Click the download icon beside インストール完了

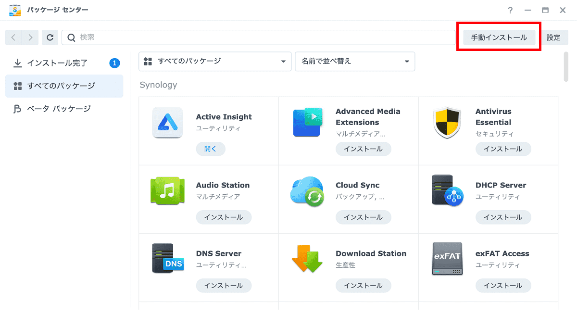(18, 63)
